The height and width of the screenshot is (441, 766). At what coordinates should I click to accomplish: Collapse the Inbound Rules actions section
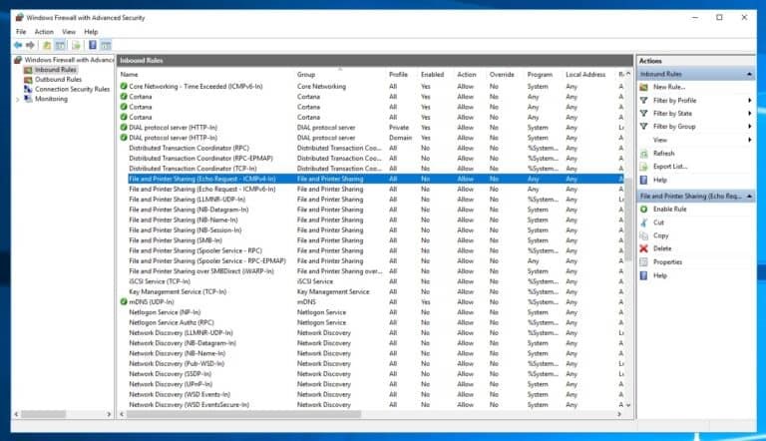pos(749,74)
